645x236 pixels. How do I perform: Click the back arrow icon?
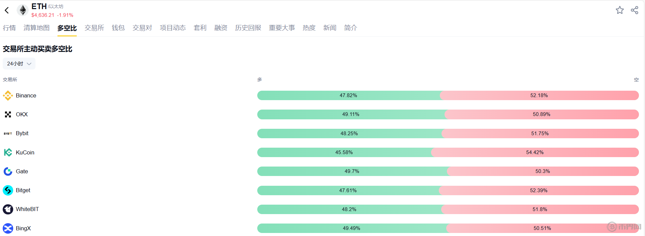7,10
